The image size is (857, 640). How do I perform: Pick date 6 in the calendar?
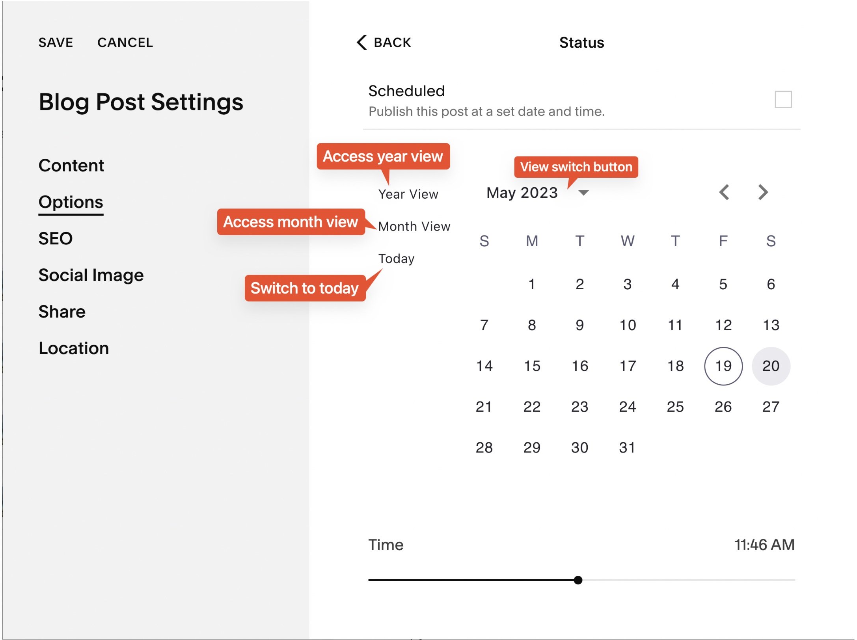click(x=771, y=284)
